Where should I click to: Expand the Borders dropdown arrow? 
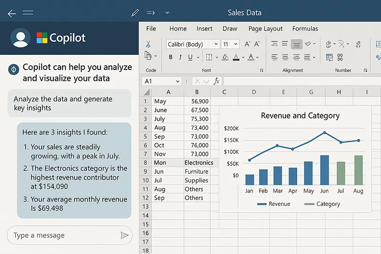(x=217, y=57)
